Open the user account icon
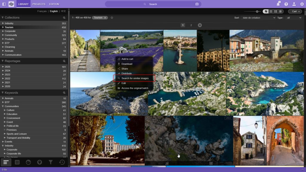 (x=294, y=4)
